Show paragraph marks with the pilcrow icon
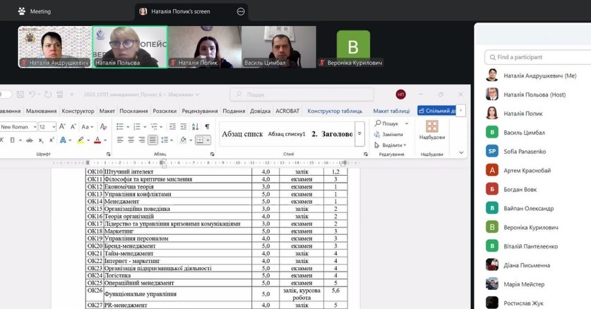This screenshot has height=309, width=591. 207,126
